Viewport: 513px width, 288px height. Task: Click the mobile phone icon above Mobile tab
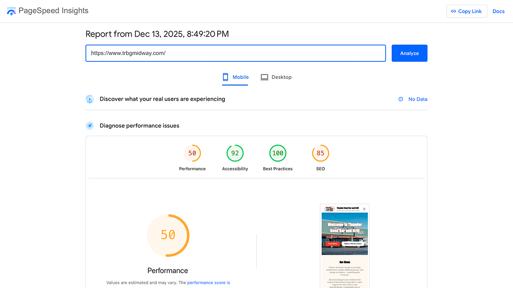click(225, 77)
